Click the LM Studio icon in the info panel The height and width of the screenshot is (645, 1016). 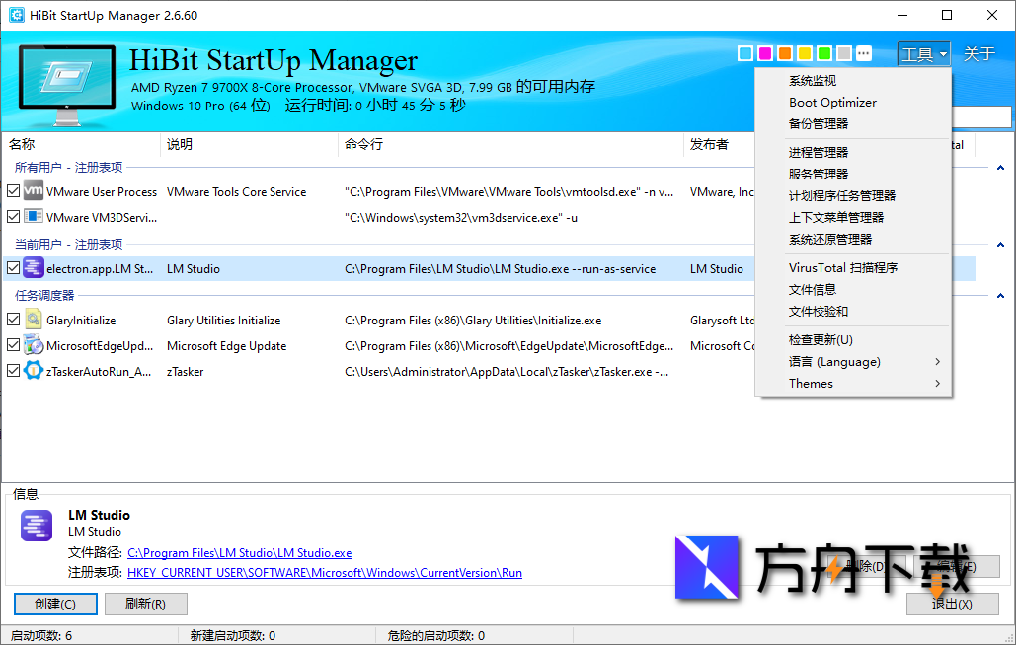[36, 526]
